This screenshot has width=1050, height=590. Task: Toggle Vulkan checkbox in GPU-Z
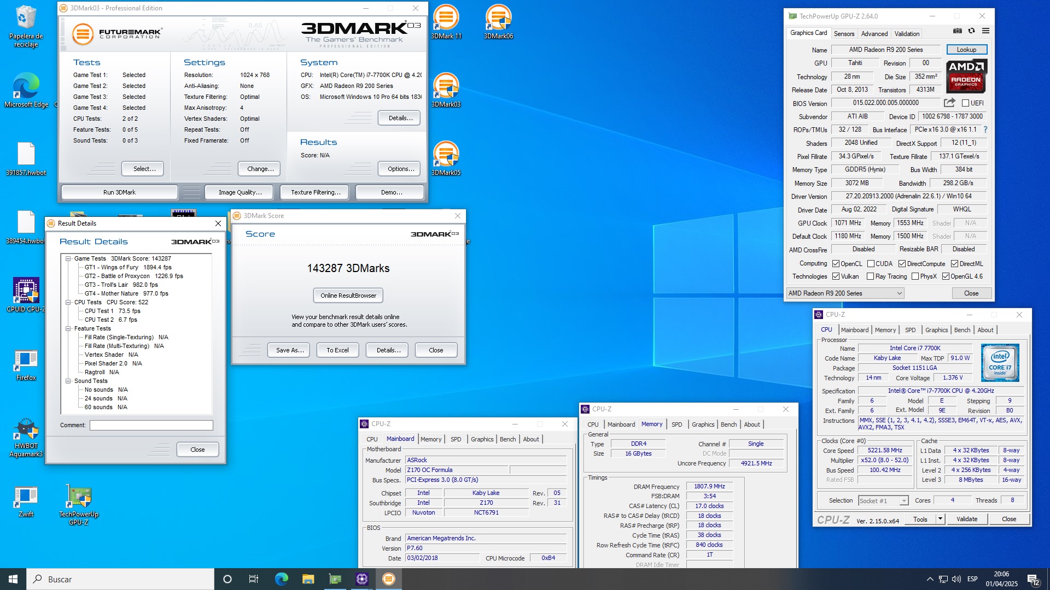(x=836, y=276)
